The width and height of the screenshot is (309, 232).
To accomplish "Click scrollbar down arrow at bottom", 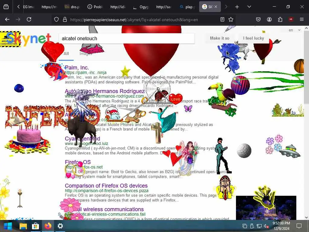I will pyautogui.click(x=306, y=217).
